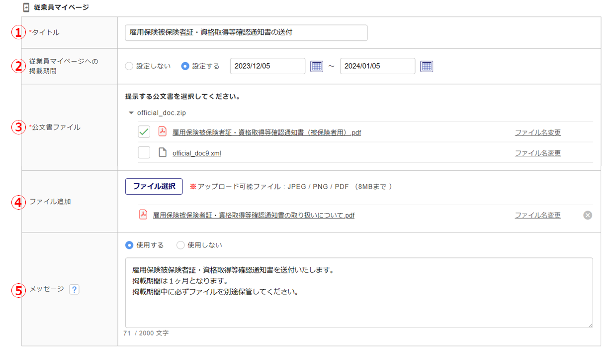Viewport: 613px width, 351px height.
Task: Click the title input field
Action: [x=246, y=33]
